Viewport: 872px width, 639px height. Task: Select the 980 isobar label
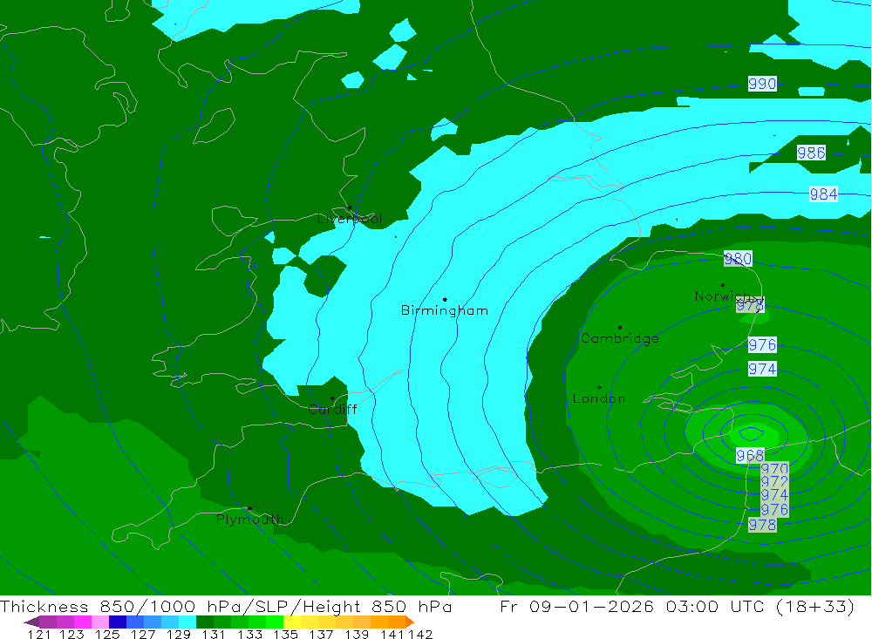(738, 259)
